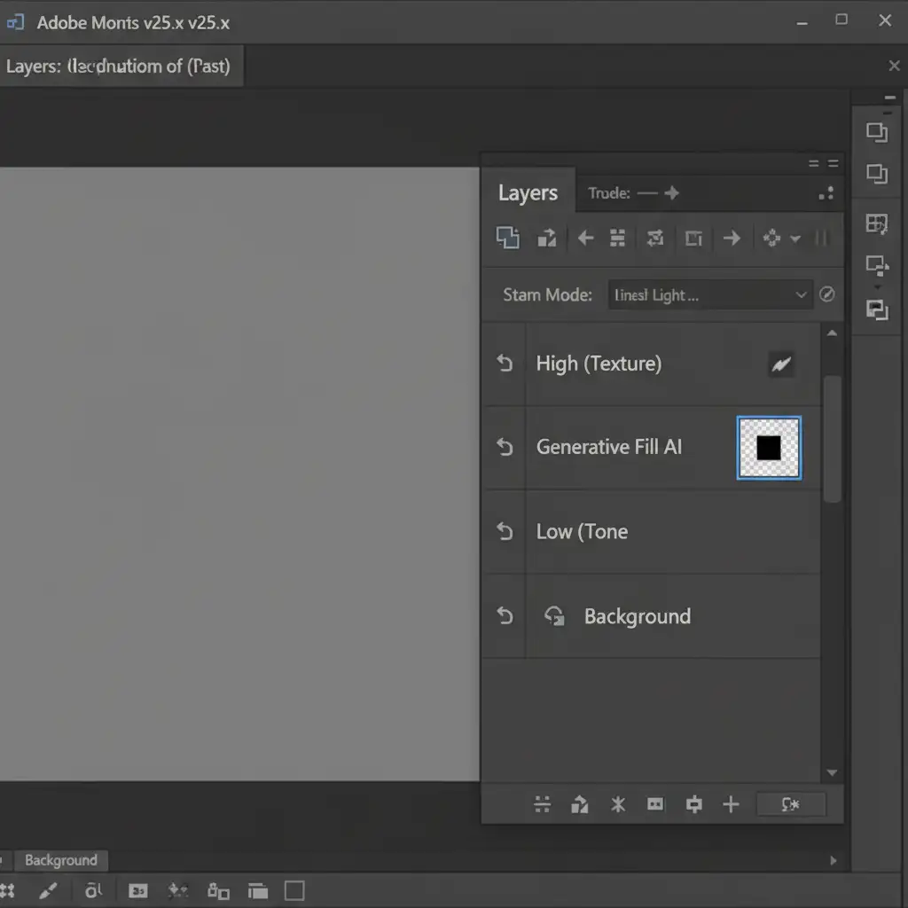This screenshot has width=908, height=908.
Task: Click the brush tool in bottom toolbar
Action: [49, 891]
